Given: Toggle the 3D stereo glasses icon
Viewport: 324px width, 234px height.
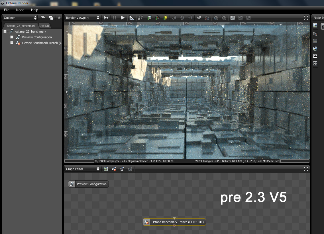Looking at the screenshot, I should pos(207,18).
